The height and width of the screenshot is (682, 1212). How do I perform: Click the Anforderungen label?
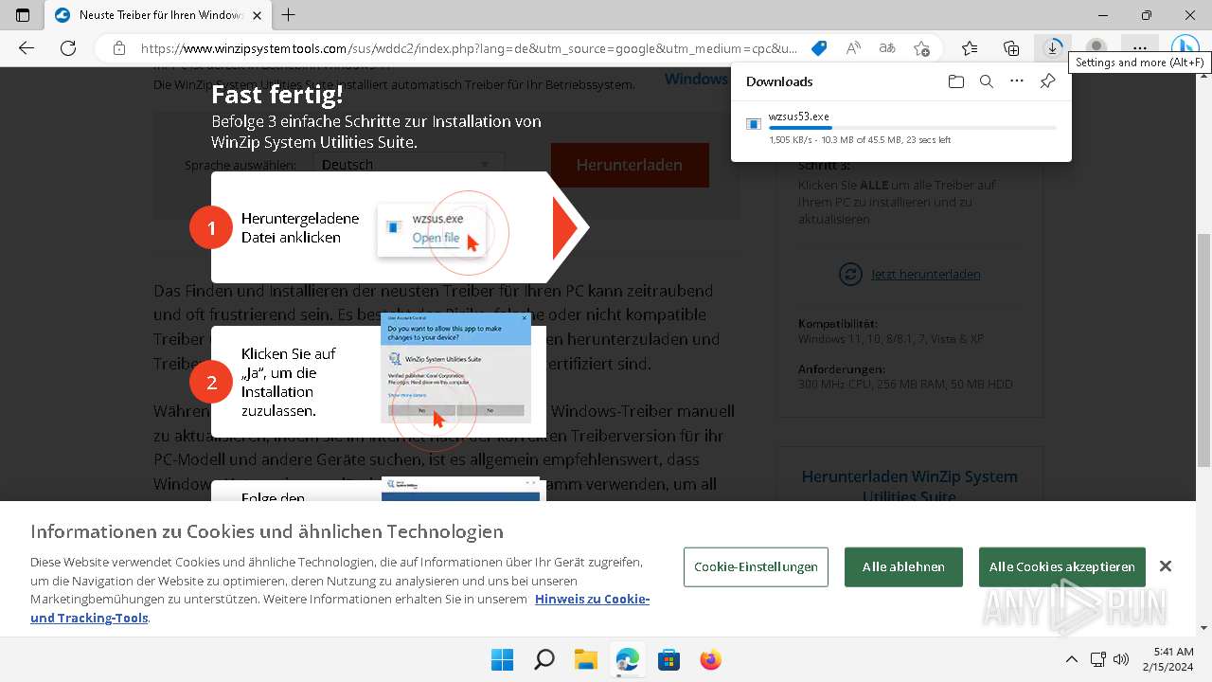[842, 368]
